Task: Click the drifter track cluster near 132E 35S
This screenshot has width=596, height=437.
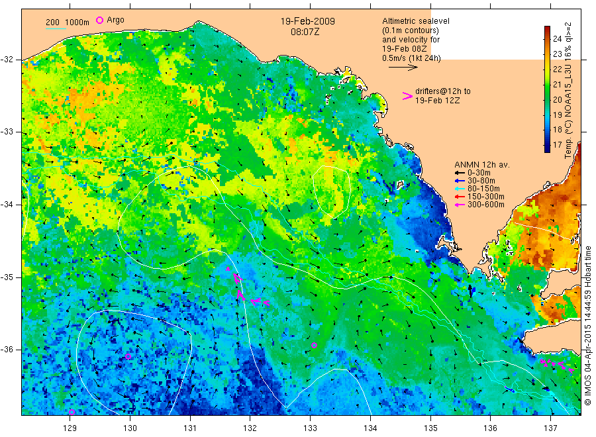Action: point(247,287)
